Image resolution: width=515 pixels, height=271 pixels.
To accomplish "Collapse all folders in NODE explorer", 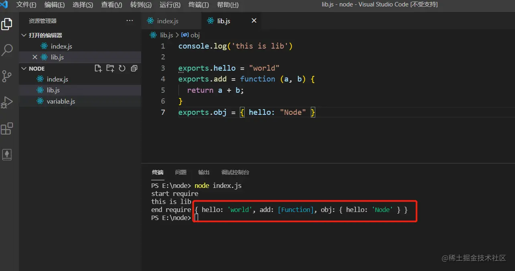I will pos(134,68).
